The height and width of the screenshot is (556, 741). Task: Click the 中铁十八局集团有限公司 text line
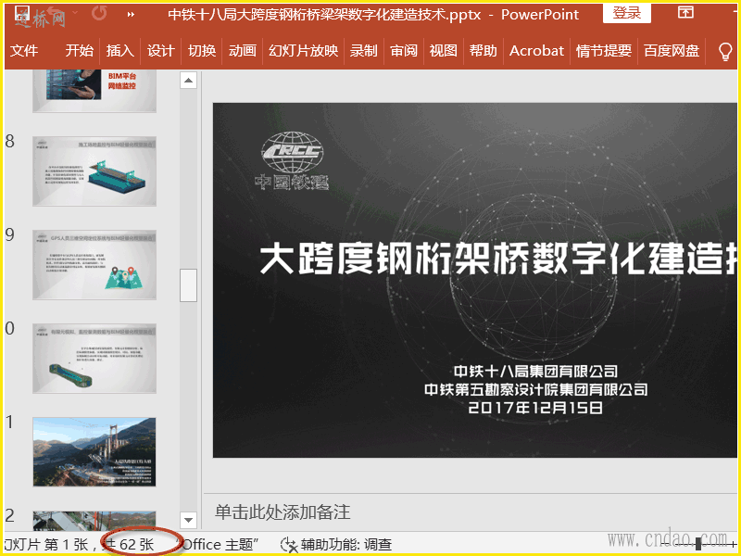tap(535, 372)
